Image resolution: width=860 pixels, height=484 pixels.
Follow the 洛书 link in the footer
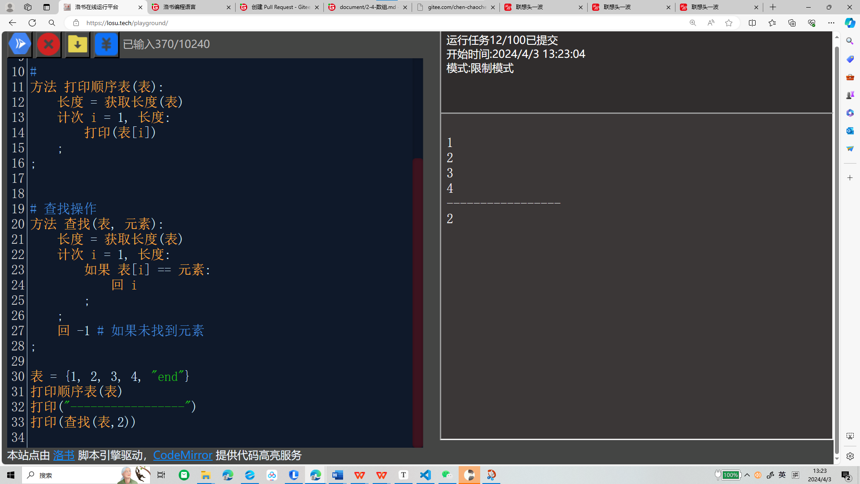64,455
